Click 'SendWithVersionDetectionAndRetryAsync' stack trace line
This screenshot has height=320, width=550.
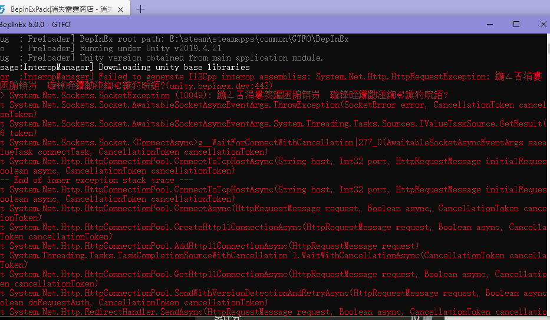tap(274, 294)
